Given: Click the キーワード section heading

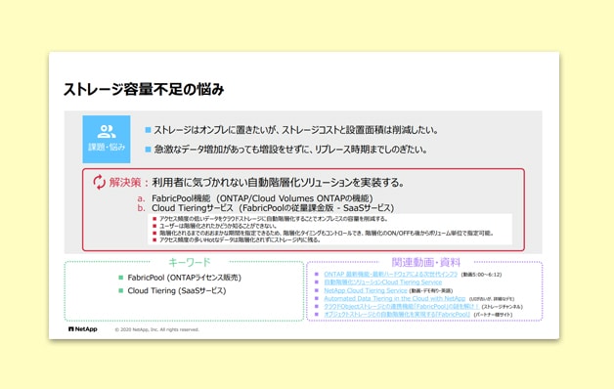Looking at the screenshot, I should (x=190, y=262).
